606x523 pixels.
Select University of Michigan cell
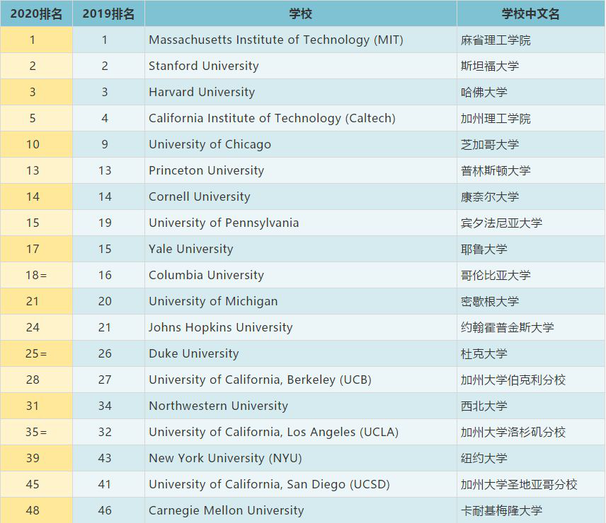pos(301,301)
